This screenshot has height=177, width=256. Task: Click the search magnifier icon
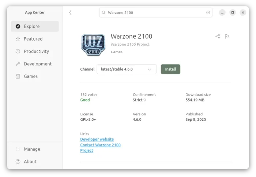(103, 12)
